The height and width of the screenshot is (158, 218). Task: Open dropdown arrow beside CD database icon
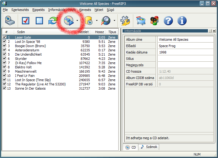[97, 21]
